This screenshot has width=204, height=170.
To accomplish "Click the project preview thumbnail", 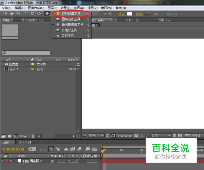I will coord(10,32).
